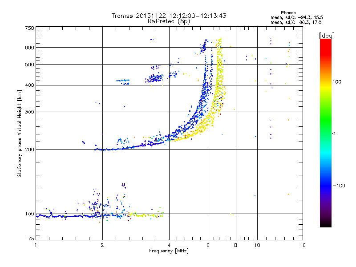
Task: Click the '6' frequency tick label
Action: coord(208,245)
